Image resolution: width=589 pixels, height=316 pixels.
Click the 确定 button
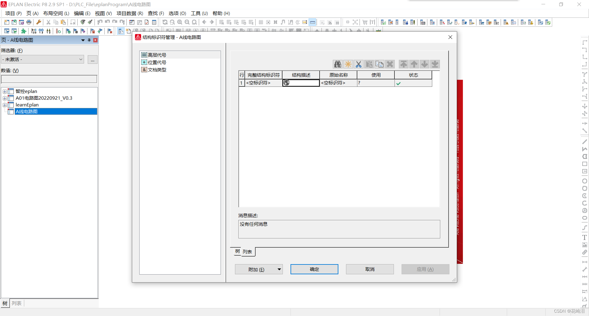[x=314, y=269]
